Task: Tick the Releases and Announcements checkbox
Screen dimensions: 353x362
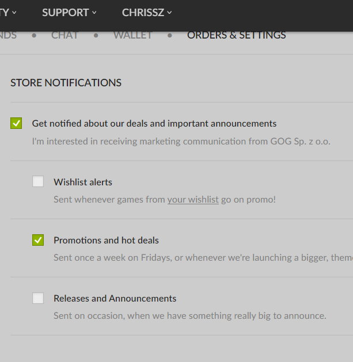Action: coord(38,298)
